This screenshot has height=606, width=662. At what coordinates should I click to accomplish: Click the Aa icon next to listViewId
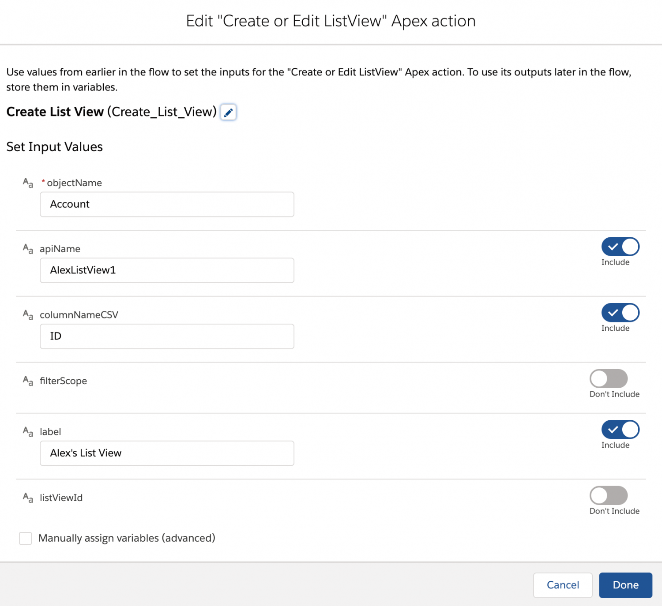(28, 497)
